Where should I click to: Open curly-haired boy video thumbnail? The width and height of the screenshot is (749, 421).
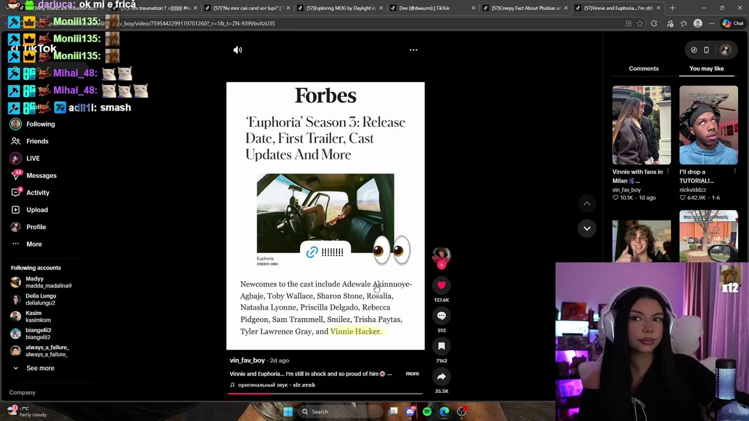(641, 241)
